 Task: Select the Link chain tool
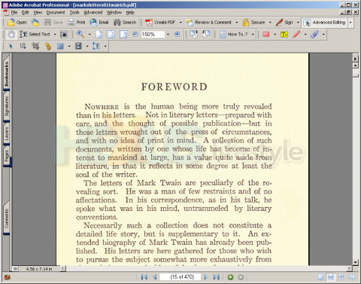[48, 46]
